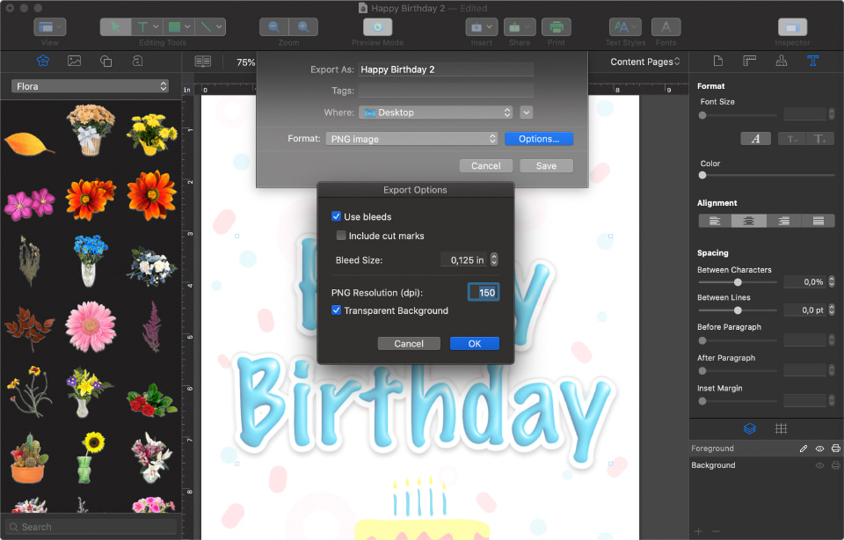The height and width of the screenshot is (540, 844).
Task: Open the 75% zoom level dropdown
Action: (246, 62)
